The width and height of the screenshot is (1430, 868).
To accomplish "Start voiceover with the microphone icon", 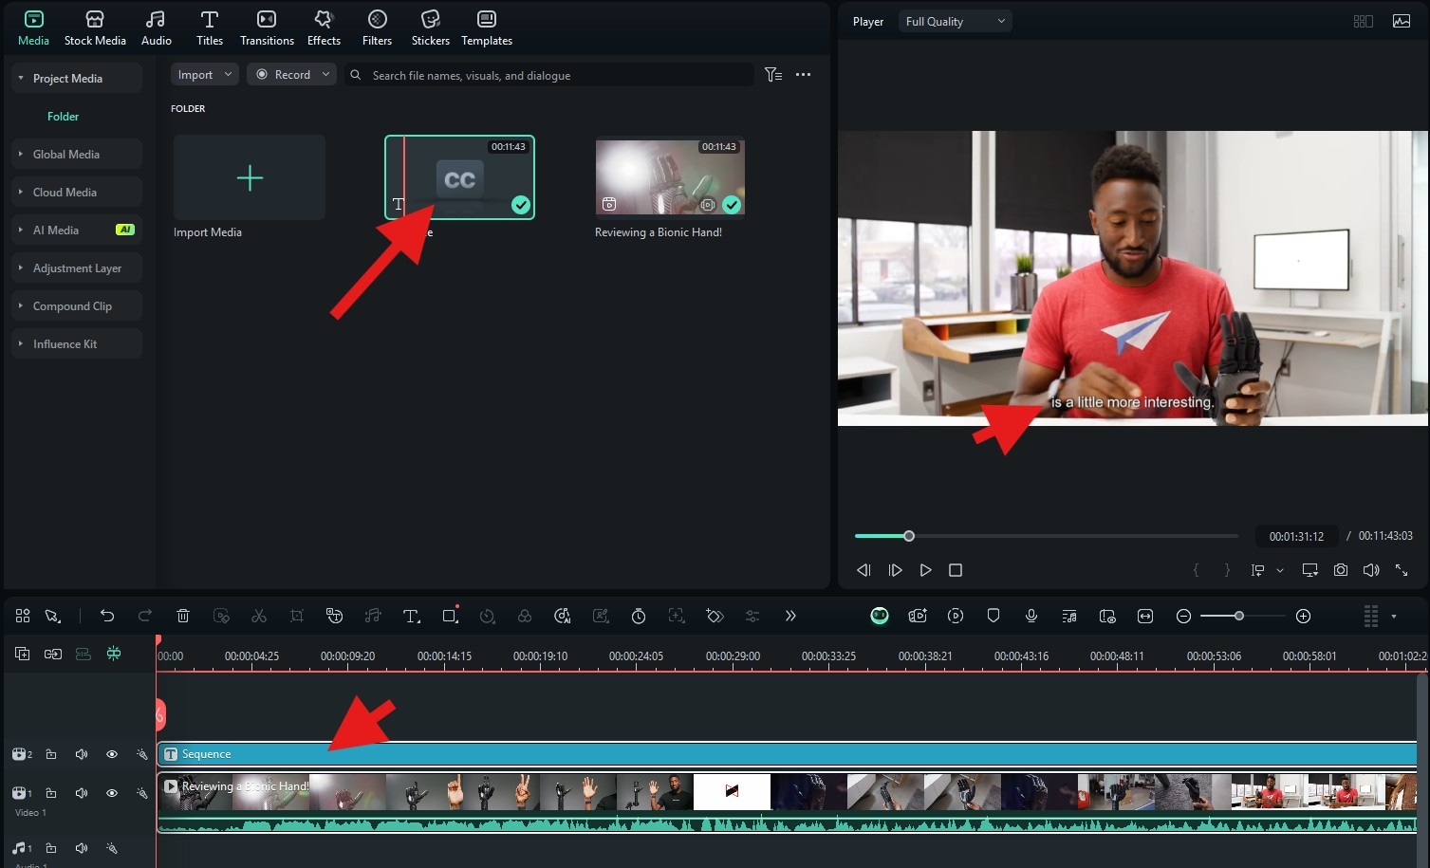I will tap(1031, 616).
